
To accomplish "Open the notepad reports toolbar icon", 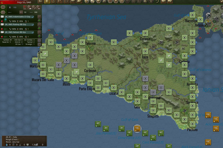I will click(67, 1).
